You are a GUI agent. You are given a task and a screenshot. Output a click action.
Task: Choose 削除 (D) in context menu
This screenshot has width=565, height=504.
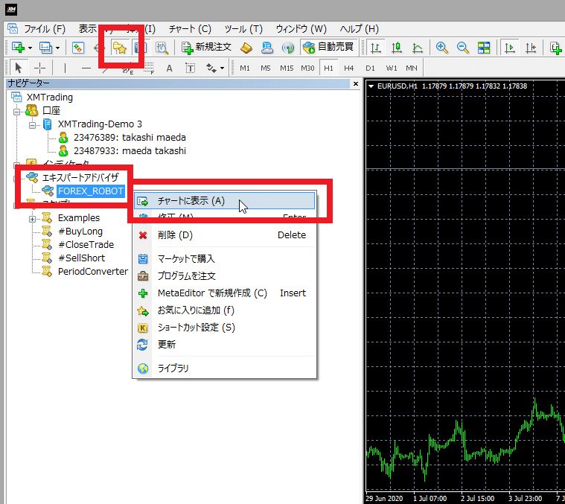[224, 235]
